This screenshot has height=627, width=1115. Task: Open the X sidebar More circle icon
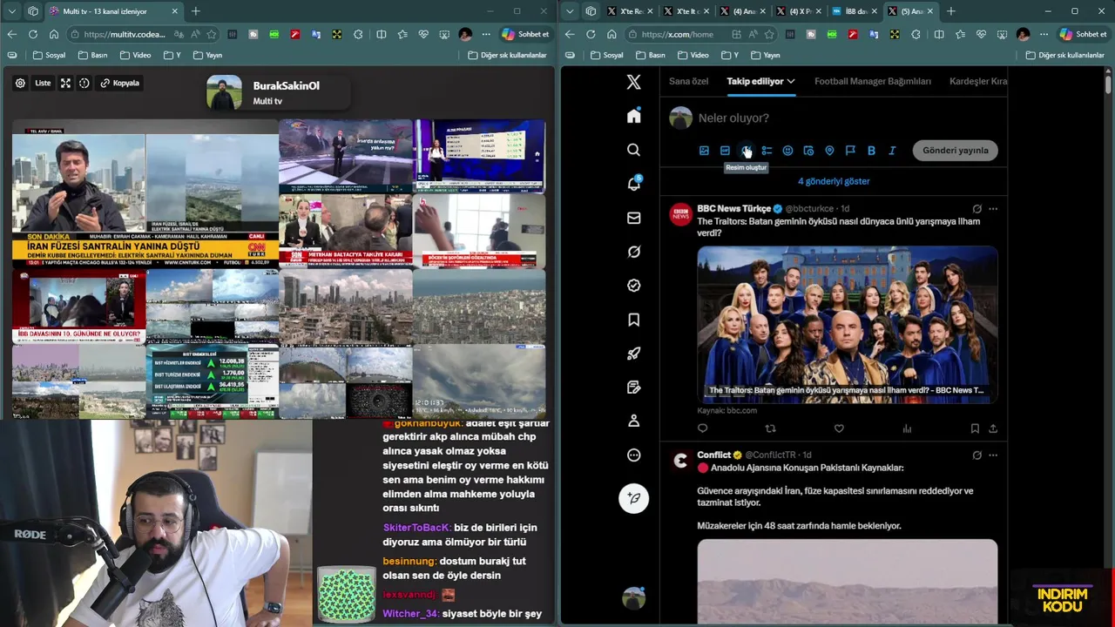[634, 455]
